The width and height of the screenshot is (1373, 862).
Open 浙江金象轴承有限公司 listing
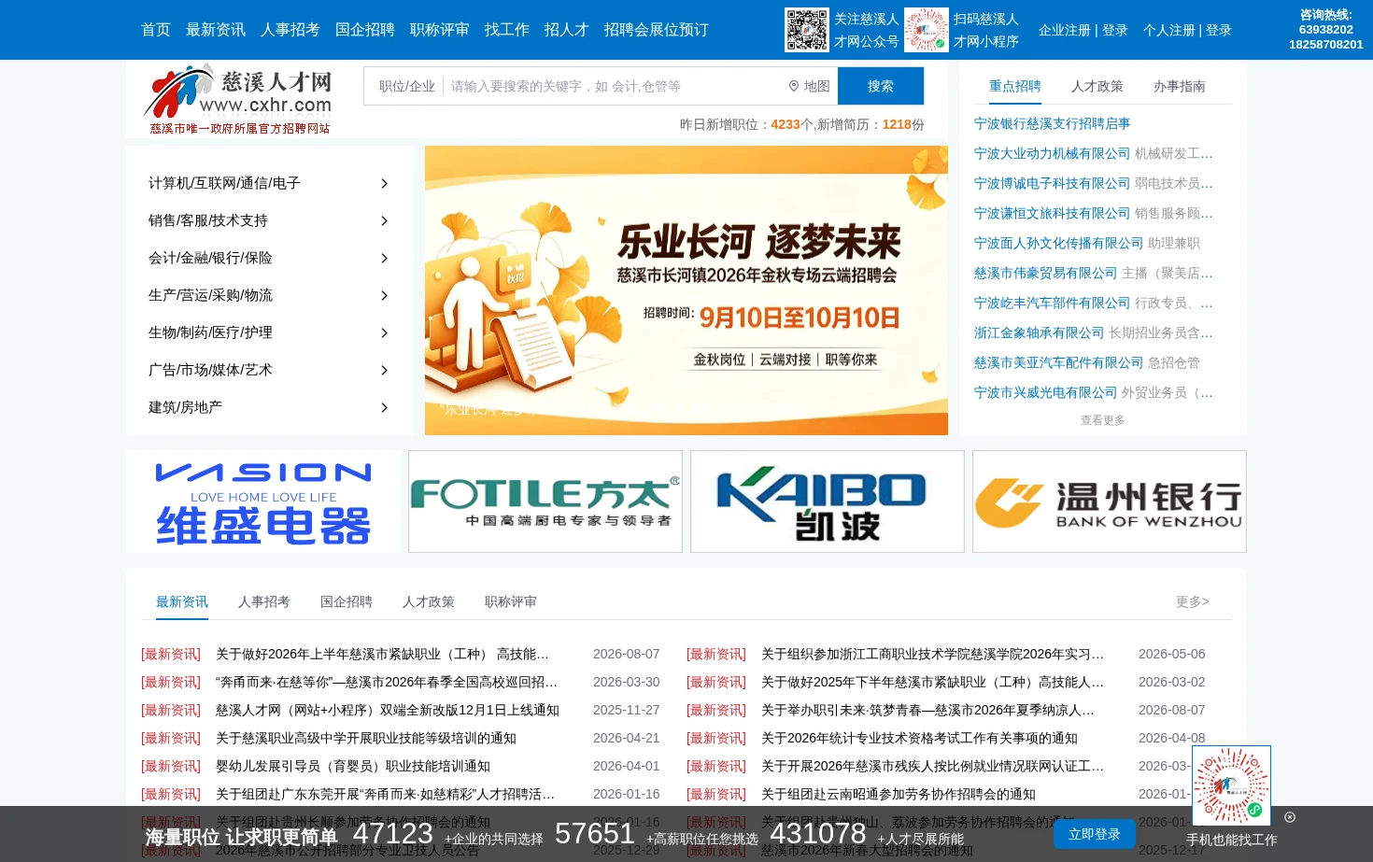click(x=1040, y=332)
